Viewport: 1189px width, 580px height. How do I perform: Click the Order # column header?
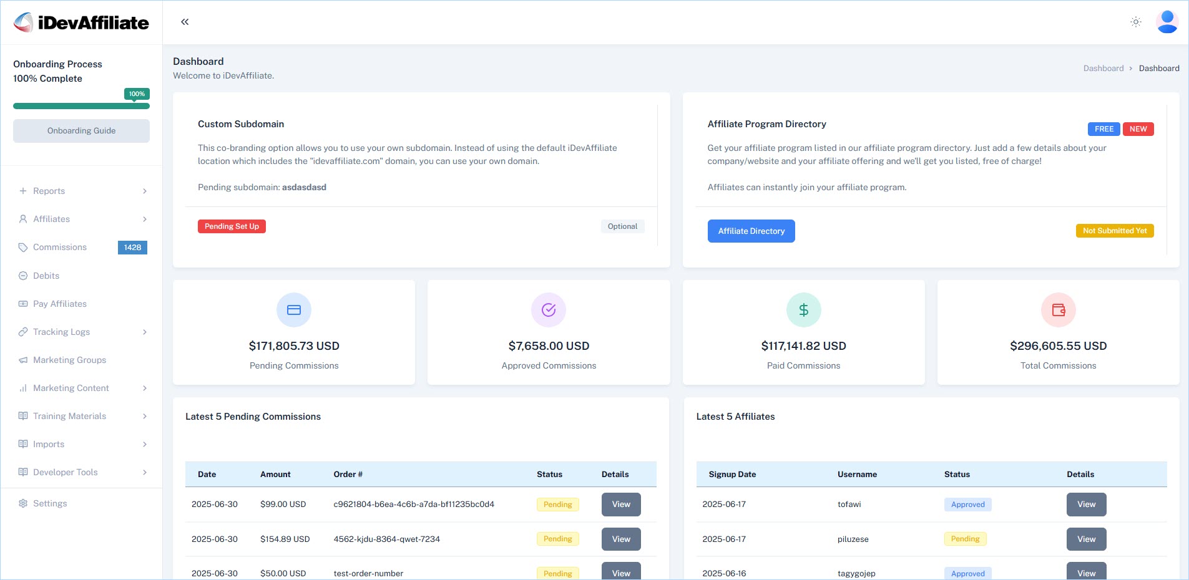(348, 475)
